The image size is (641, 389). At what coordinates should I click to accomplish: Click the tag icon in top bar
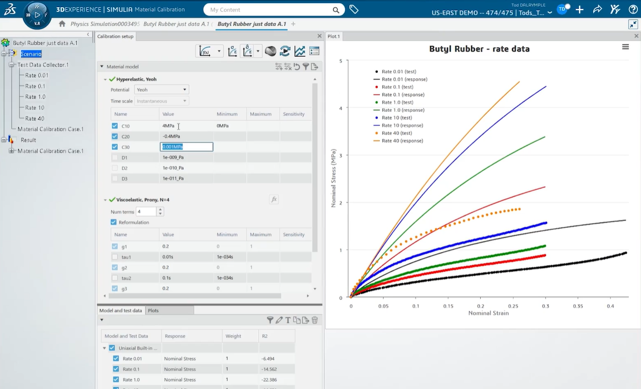click(x=354, y=9)
